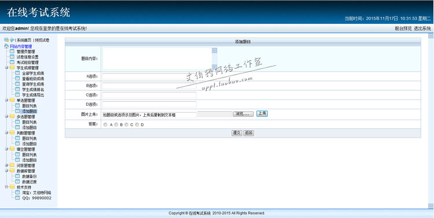The image size is (434, 218).
Task: Select answer radio button C
Action: (x=127, y=125)
